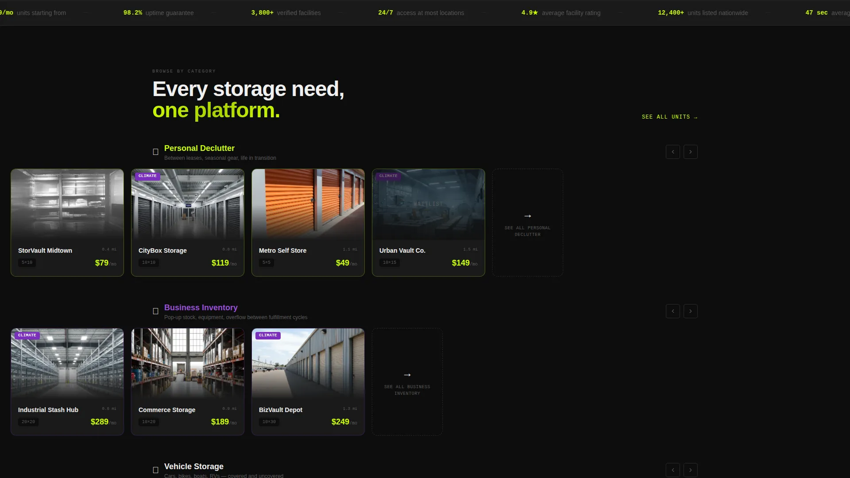The width and height of the screenshot is (850, 478).
Task: Open See All Business Inventory card
Action: 407,382
